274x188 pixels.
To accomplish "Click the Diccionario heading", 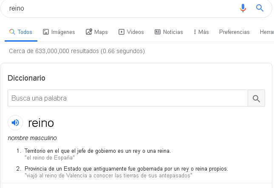I will pos(27,78).
